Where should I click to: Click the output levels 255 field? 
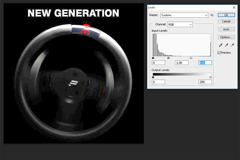click(x=205, y=82)
